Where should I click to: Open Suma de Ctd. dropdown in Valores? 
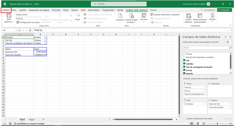click(230, 104)
